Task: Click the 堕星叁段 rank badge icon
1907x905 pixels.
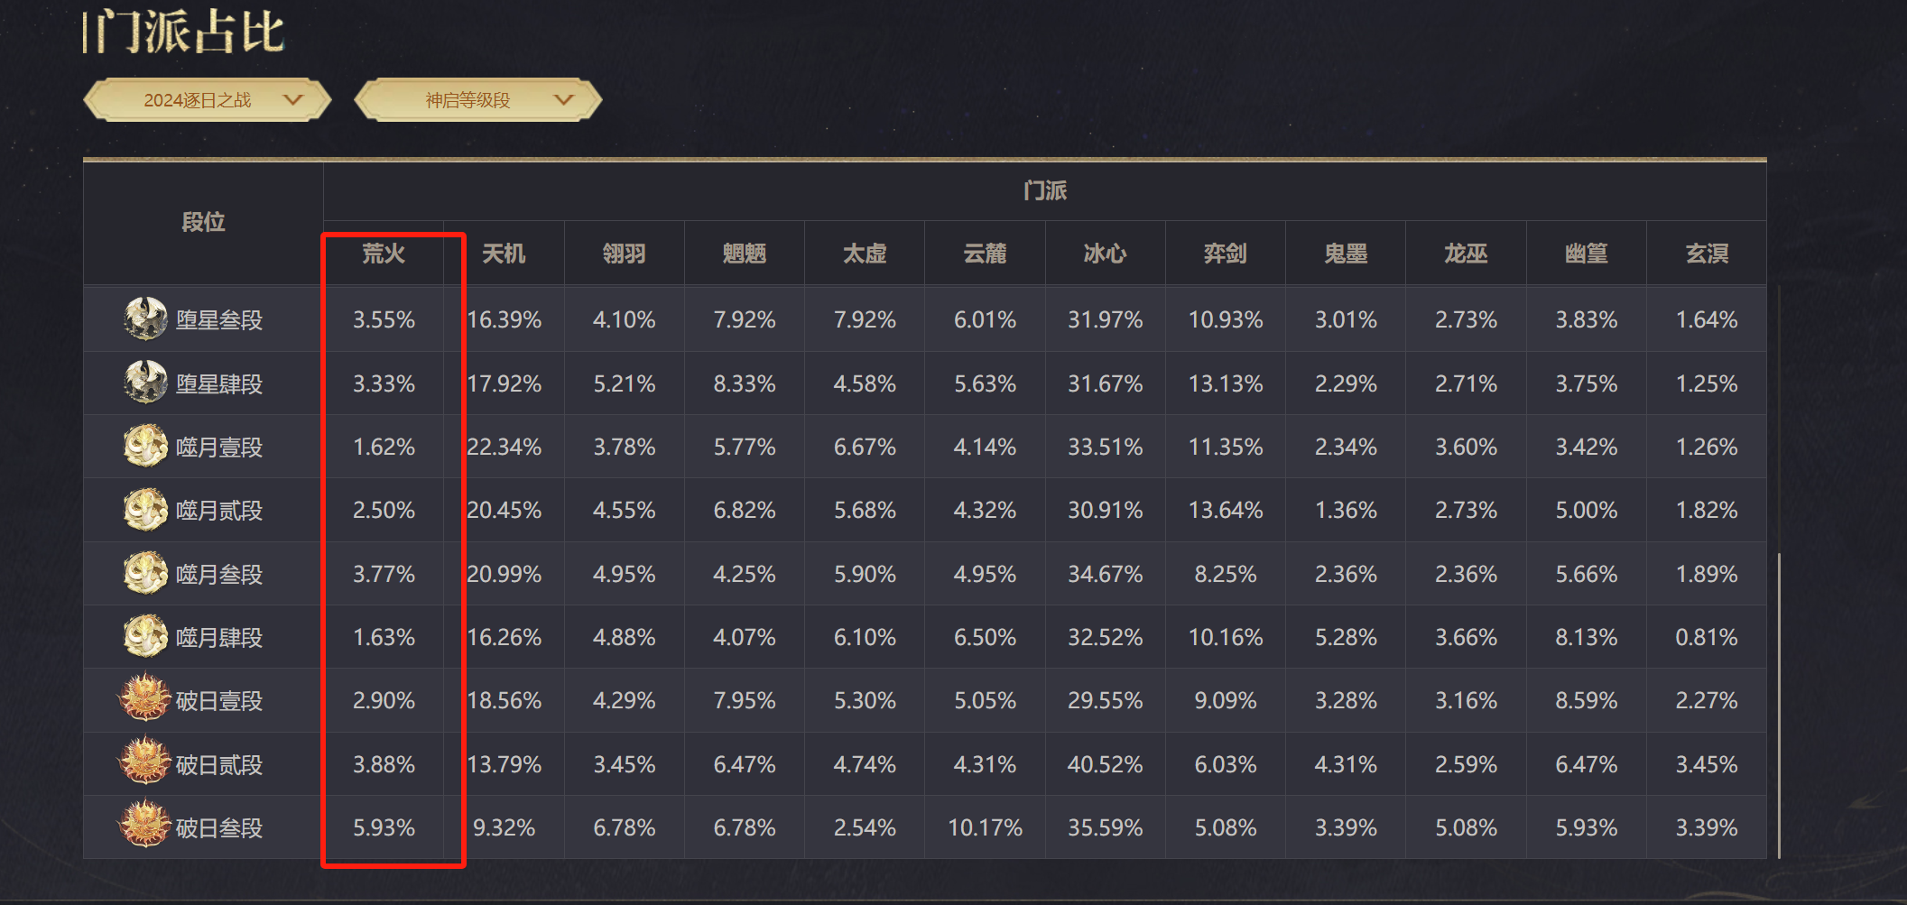Action: (145, 319)
